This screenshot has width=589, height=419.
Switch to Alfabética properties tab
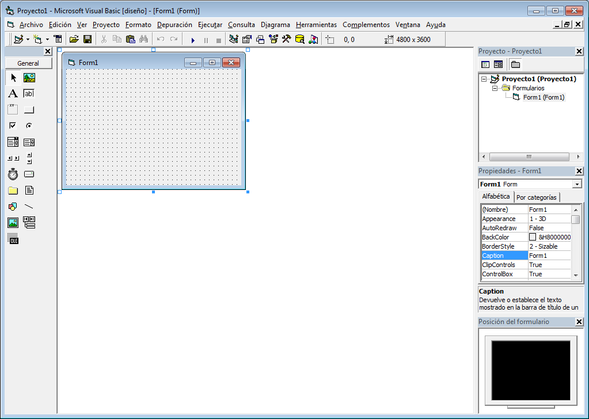point(496,196)
